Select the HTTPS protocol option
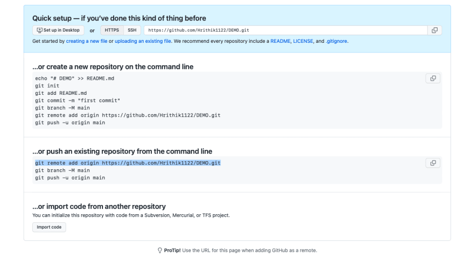The image size is (472, 257). 112,30
